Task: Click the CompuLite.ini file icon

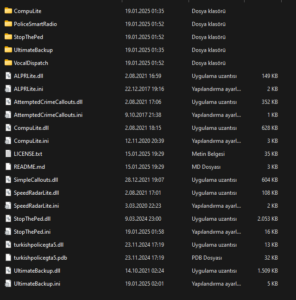Action: coord(8,141)
